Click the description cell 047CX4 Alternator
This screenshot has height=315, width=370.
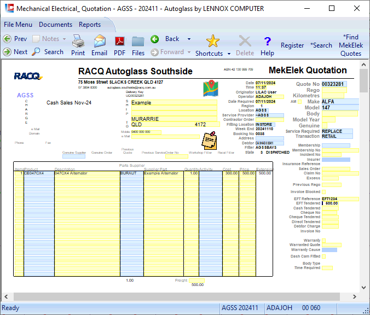click(87, 173)
